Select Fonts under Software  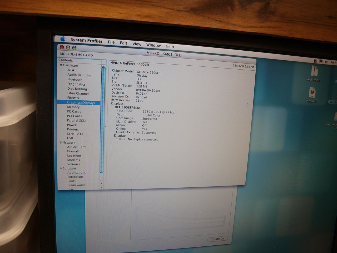72,181
